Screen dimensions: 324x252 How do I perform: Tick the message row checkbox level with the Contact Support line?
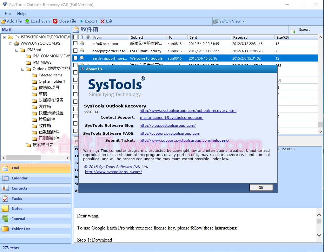click(x=76, y=116)
